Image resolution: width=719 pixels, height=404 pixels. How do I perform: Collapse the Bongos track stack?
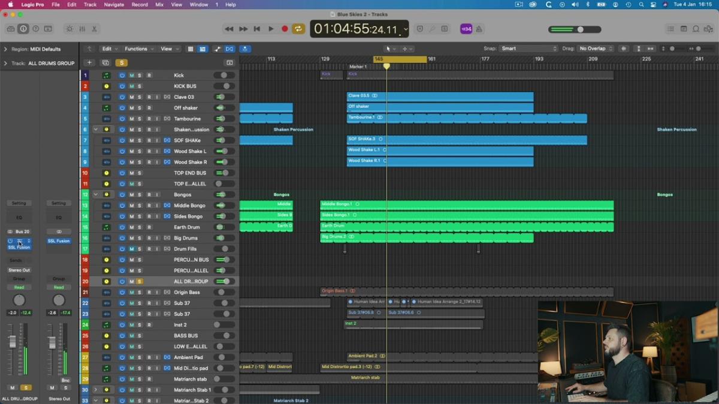coord(95,195)
